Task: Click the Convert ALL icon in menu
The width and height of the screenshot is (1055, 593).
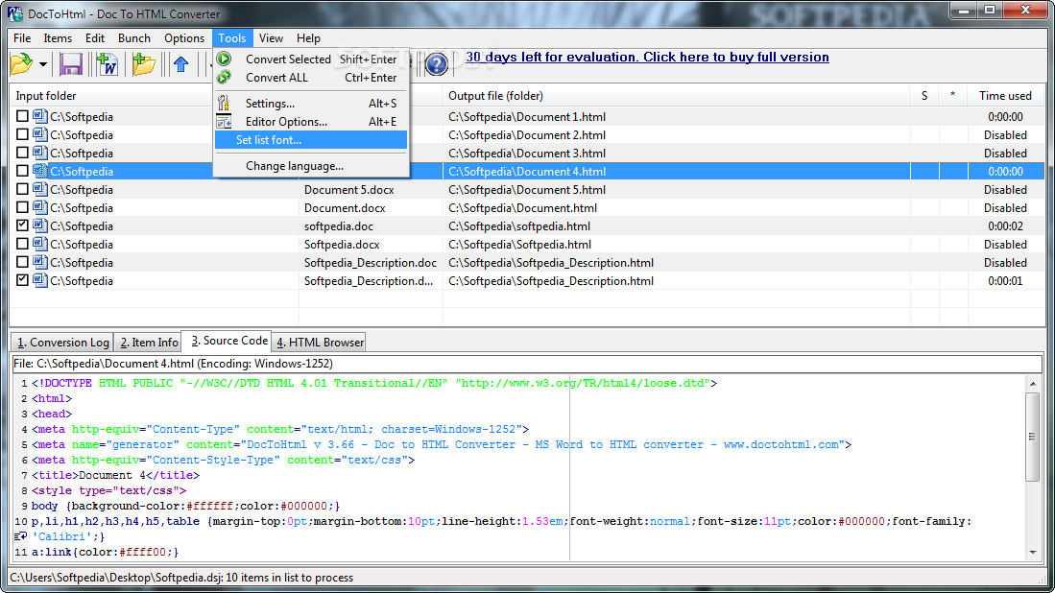Action: click(x=224, y=78)
